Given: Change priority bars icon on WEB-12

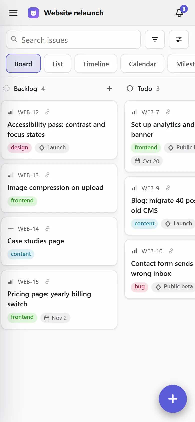Looking at the screenshot, I should [x=11, y=112].
